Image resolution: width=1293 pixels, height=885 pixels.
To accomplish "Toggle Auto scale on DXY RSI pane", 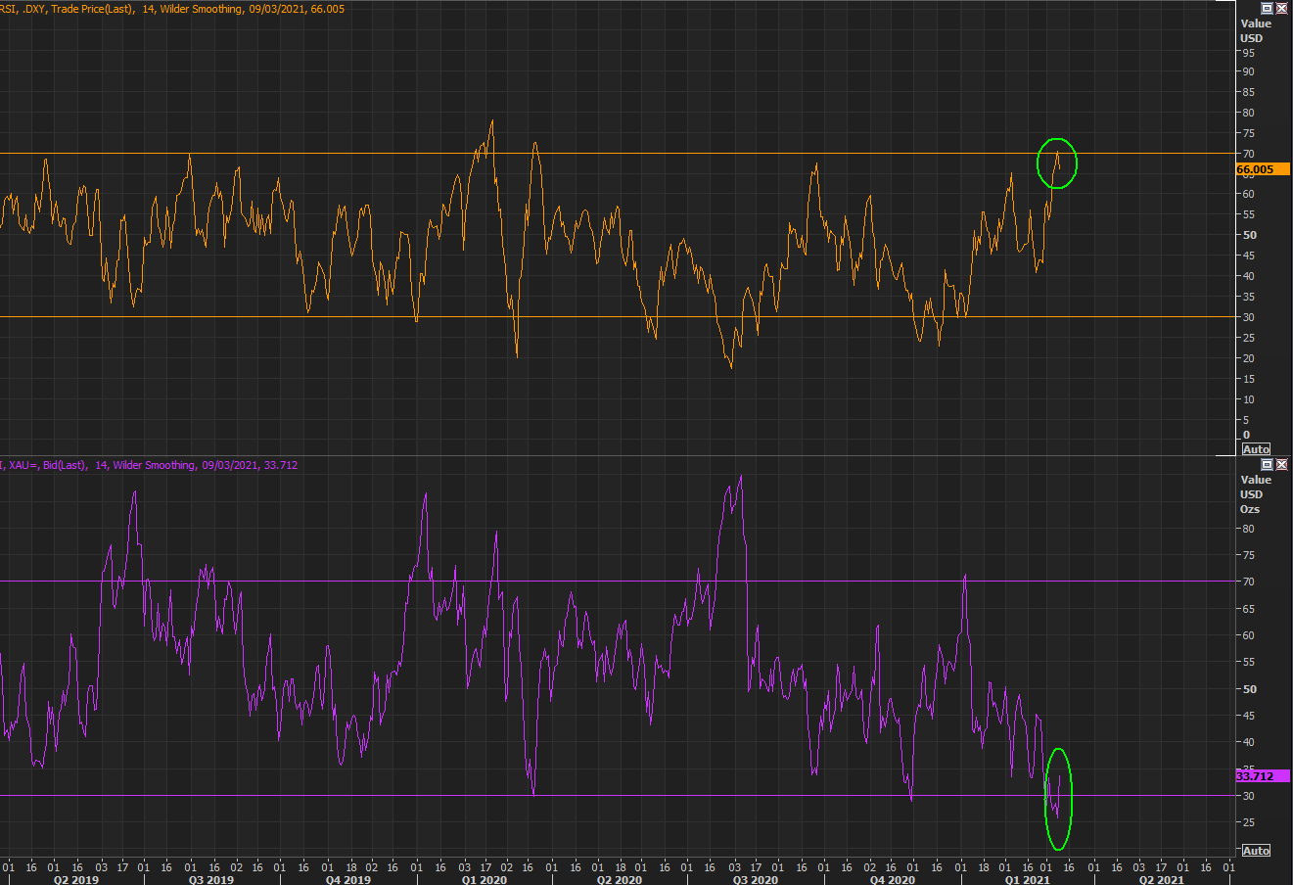I will pos(1256,449).
